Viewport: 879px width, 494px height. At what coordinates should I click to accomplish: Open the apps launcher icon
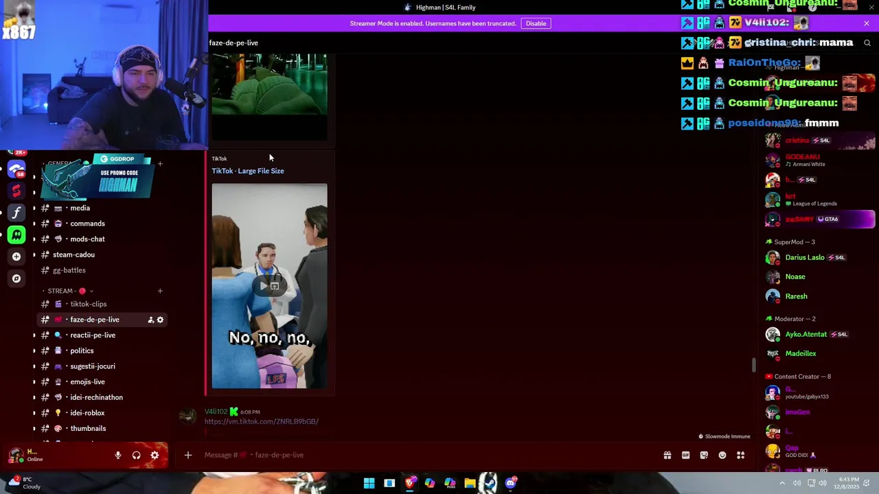tap(741, 455)
